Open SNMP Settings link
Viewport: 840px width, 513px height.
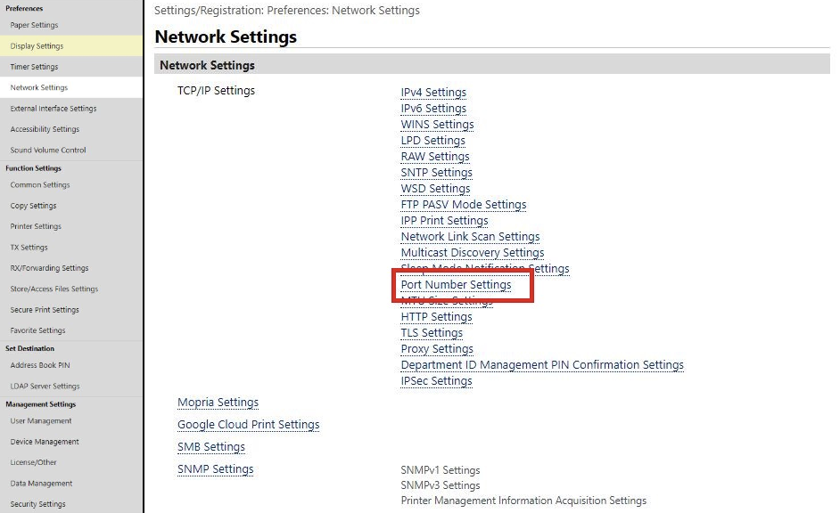tap(215, 469)
